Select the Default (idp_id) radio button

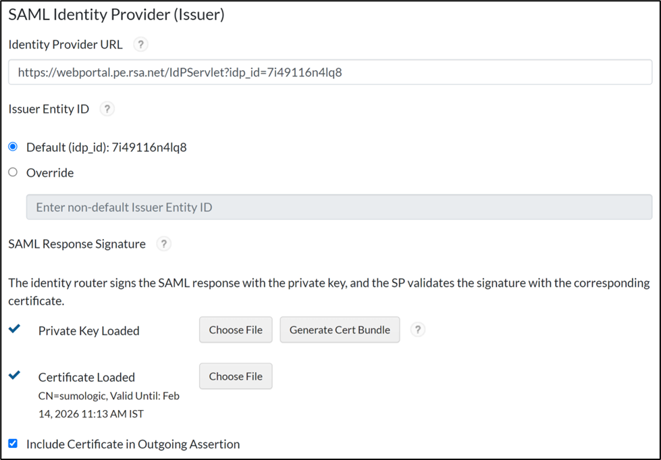coord(13,147)
